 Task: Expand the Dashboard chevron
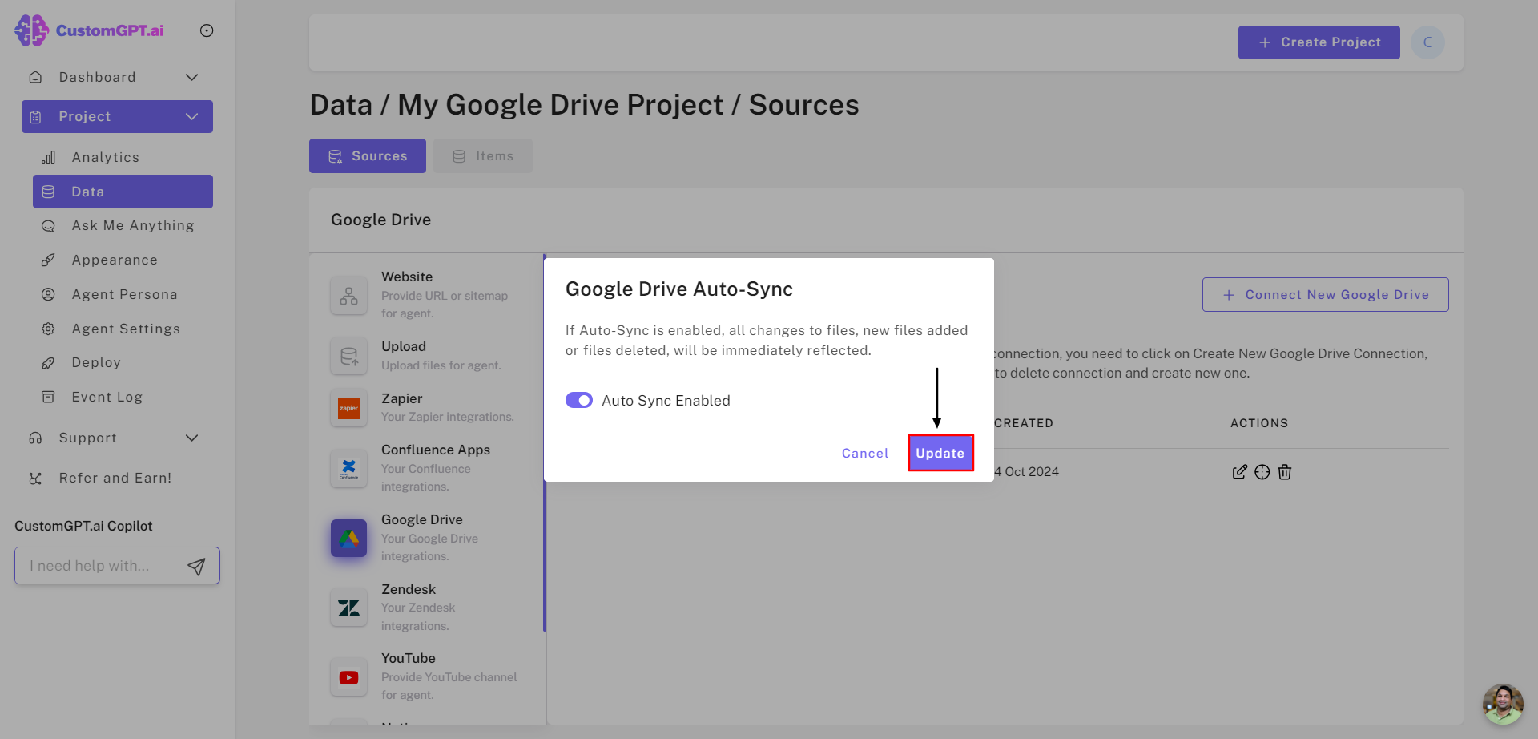pyautogui.click(x=191, y=77)
